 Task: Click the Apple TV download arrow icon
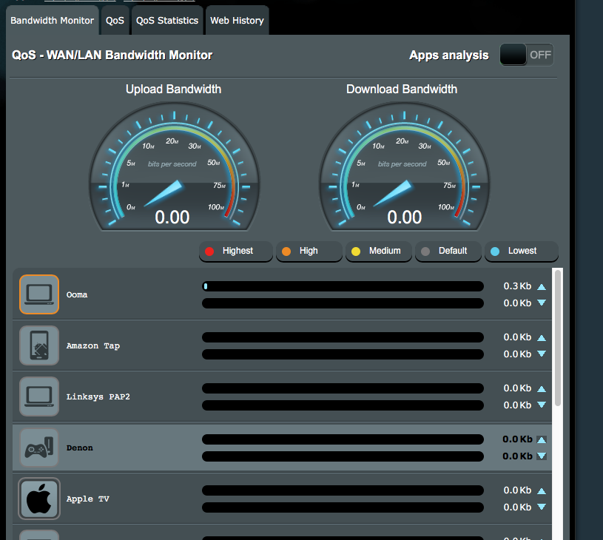pos(542,507)
